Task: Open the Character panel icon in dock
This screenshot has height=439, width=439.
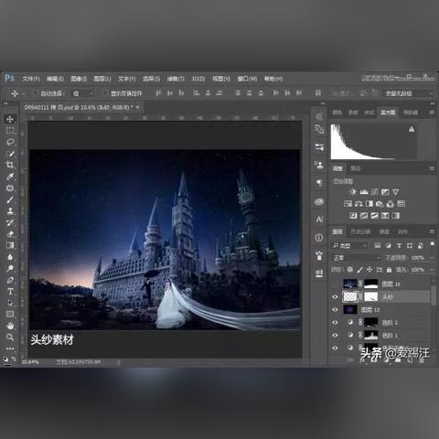Action: [319, 219]
